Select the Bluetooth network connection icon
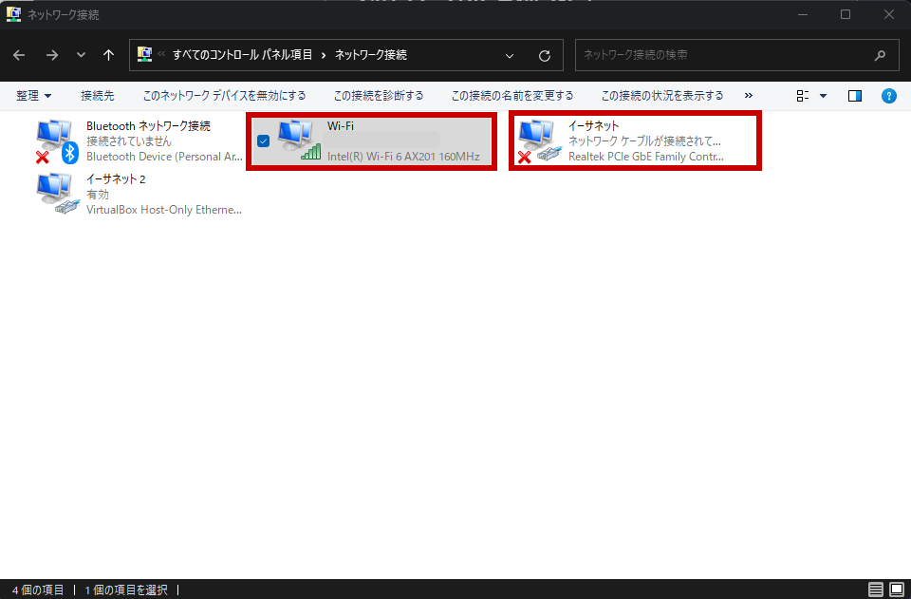 click(57, 141)
